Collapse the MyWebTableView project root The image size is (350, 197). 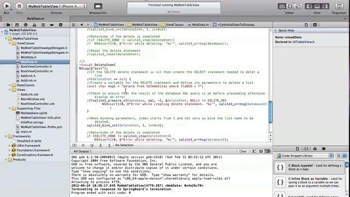pyautogui.click(x=2, y=32)
